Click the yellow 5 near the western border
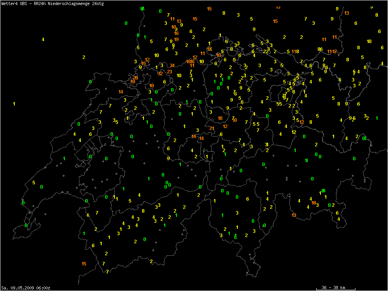The height and width of the screenshot is (291, 388). click(x=34, y=182)
